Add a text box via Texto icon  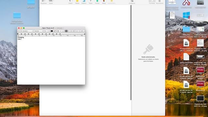click(91, 1)
